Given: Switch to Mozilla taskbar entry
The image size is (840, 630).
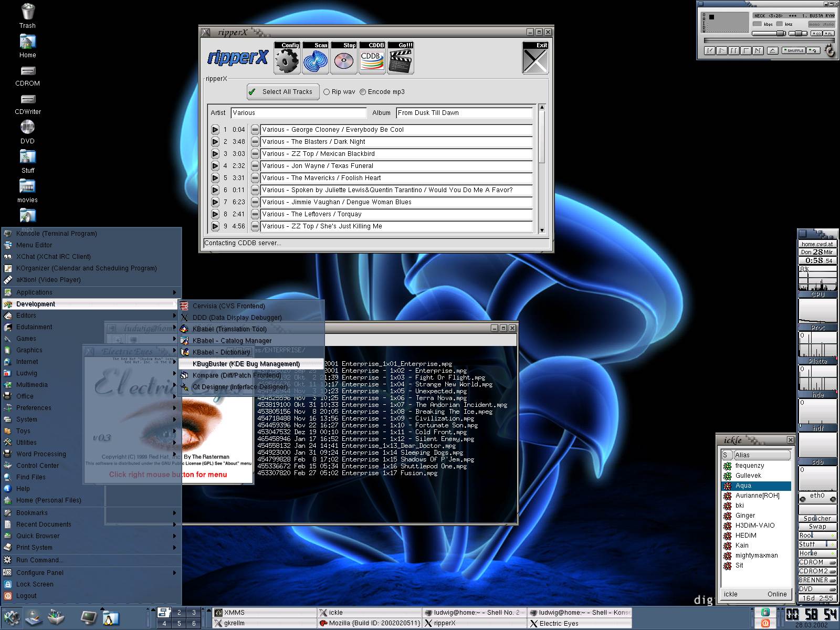Looking at the screenshot, I should coord(370,623).
